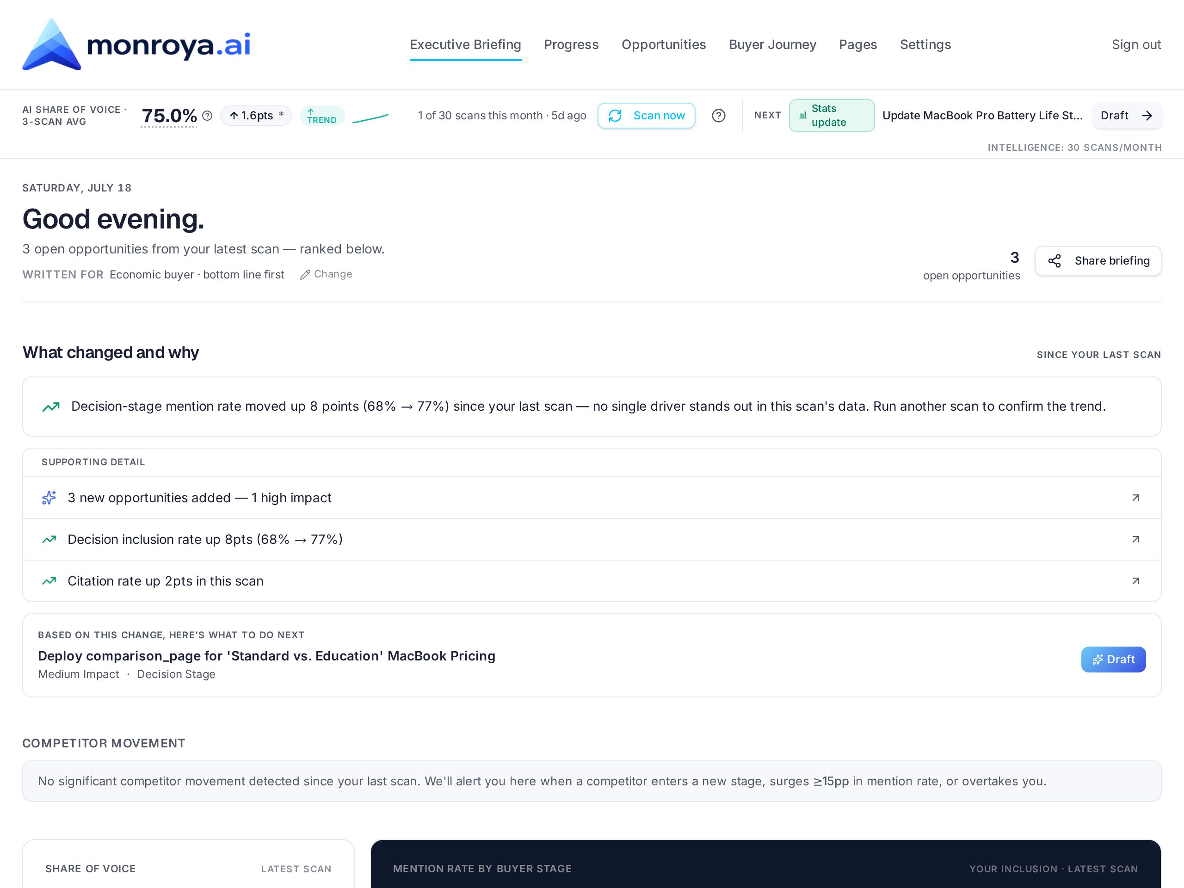
Task: Navigate to the Pages tab
Action: click(x=857, y=44)
